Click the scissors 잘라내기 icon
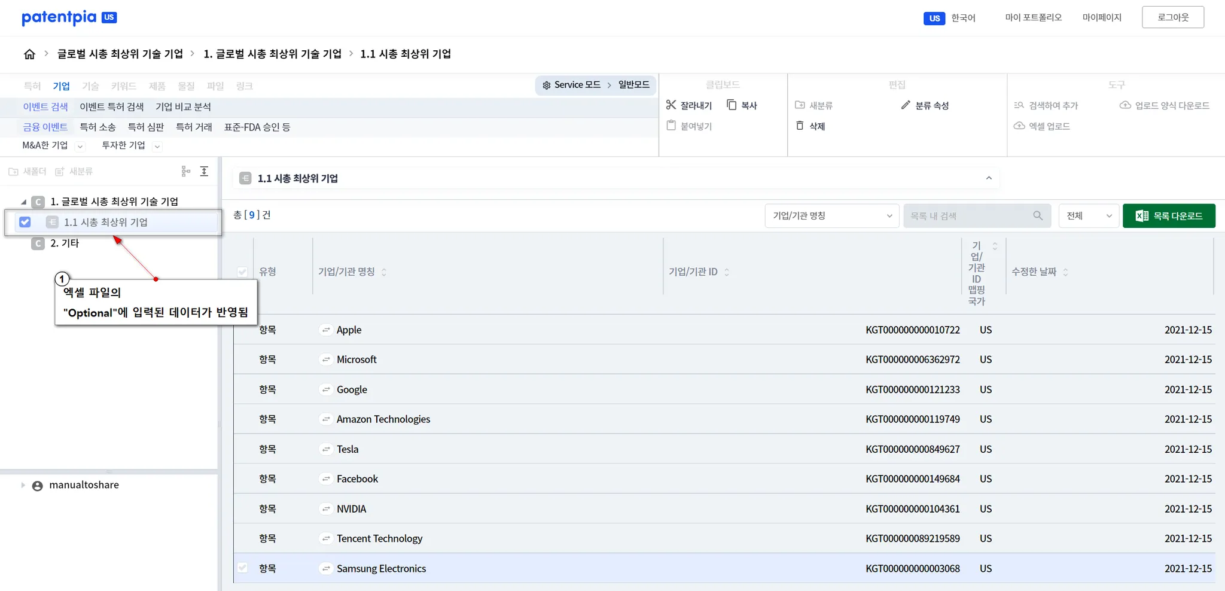Viewport: 1225px width, 591px height. [x=671, y=105]
